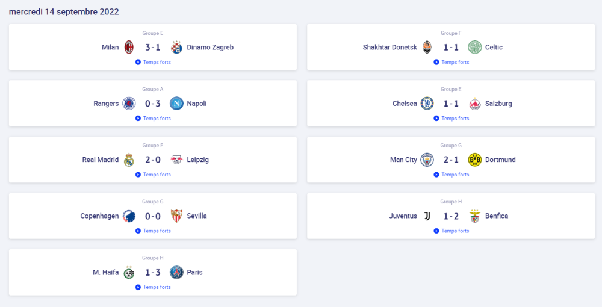Play Temps forts for Milan vs Dinamo Zagreb
The image size is (602, 307).
[x=153, y=62]
